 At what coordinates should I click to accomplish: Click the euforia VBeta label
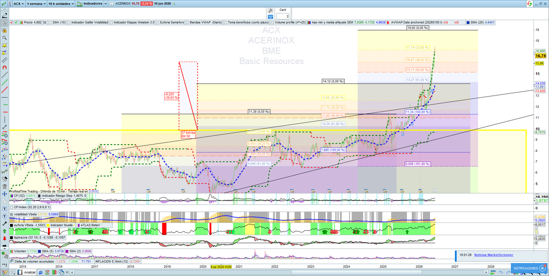(x=23, y=225)
